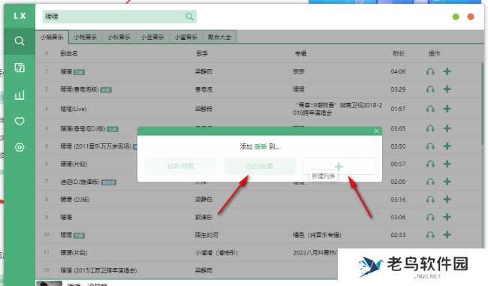Click the artist 陌生的河 in row 10

point(206,235)
